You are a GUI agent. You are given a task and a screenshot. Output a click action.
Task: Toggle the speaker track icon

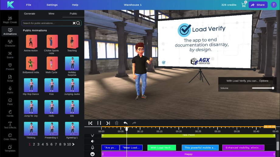(92, 141)
